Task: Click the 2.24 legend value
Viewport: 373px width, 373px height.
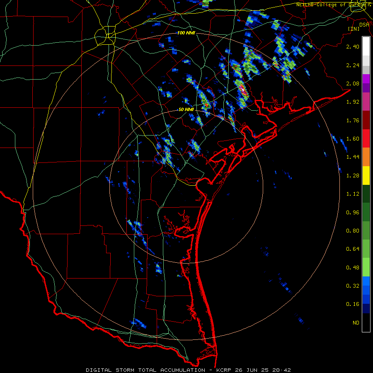Action: point(353,65)
